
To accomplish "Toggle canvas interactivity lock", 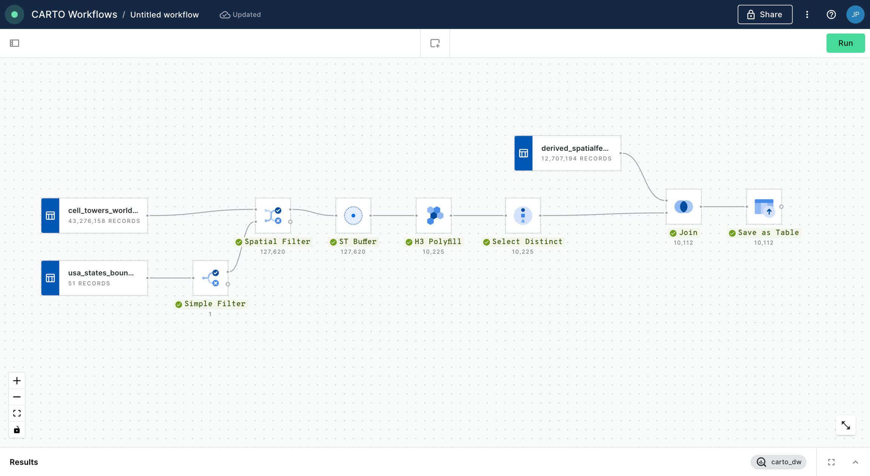I will tap(17, 430).
